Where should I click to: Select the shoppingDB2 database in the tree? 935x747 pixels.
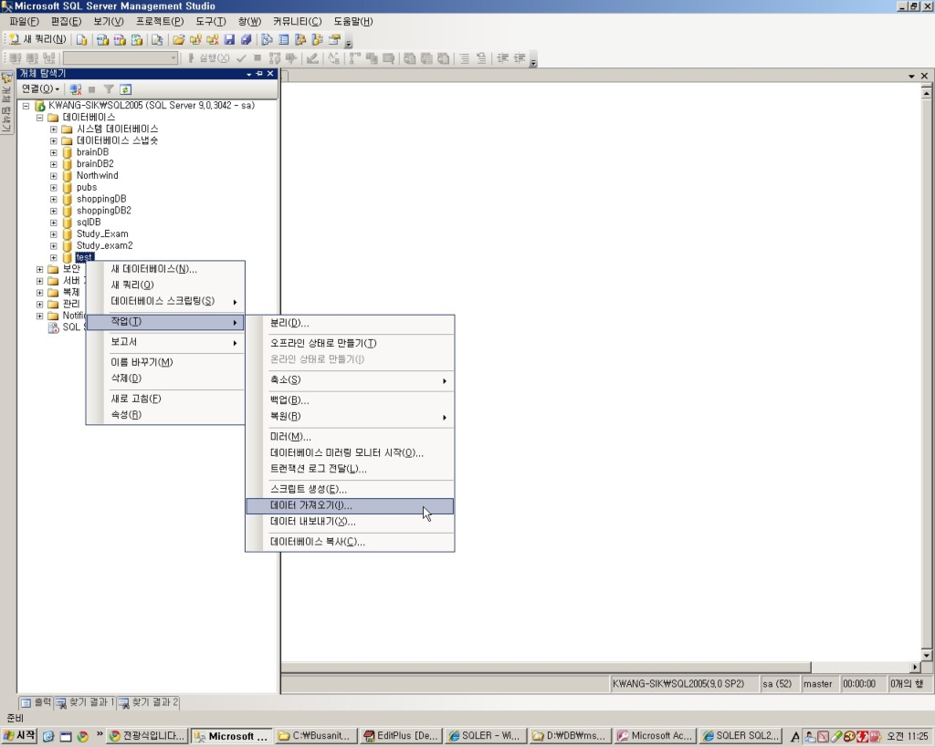104,211
